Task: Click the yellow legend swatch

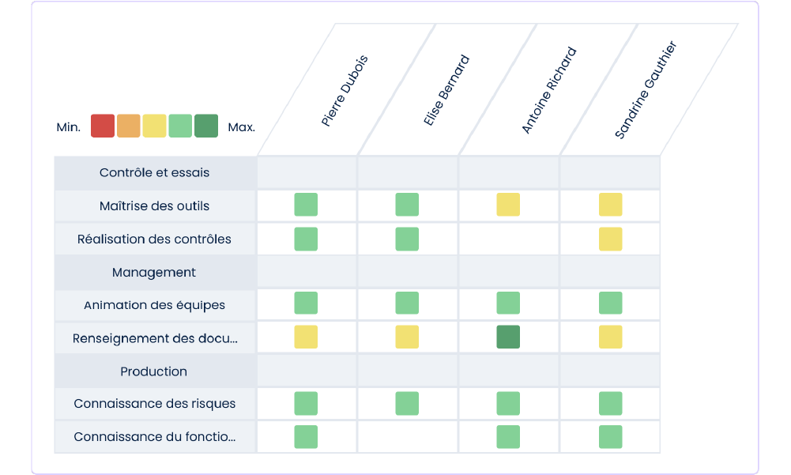Action: 155,126
